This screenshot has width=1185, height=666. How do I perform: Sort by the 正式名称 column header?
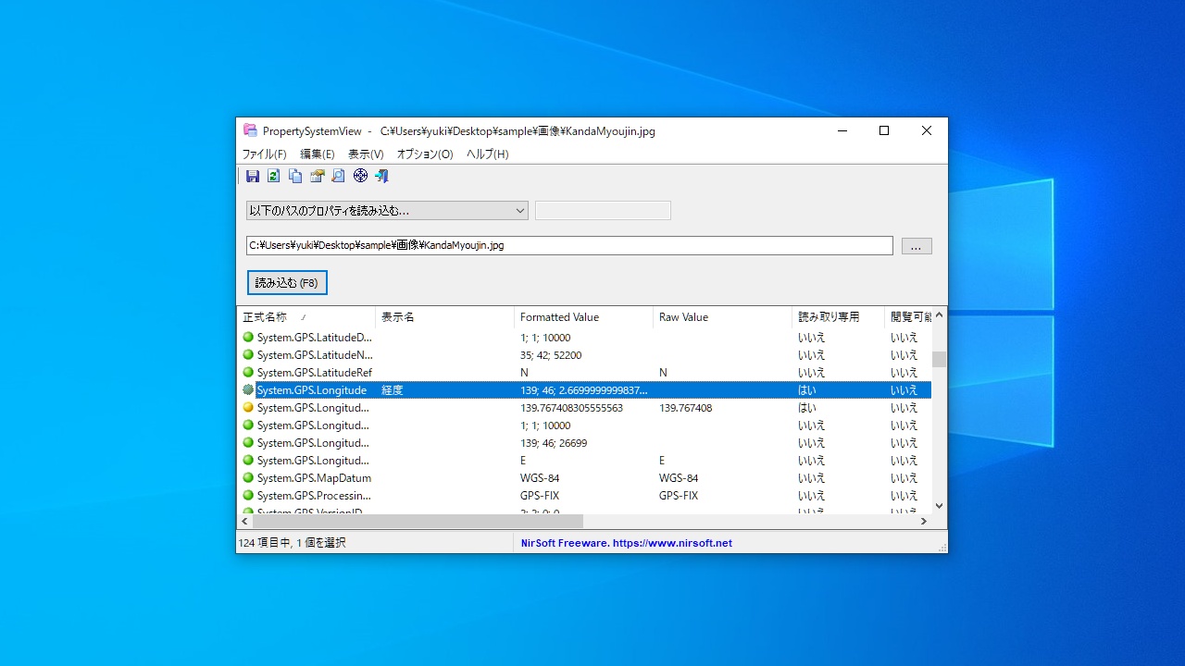tap(306, 316)
